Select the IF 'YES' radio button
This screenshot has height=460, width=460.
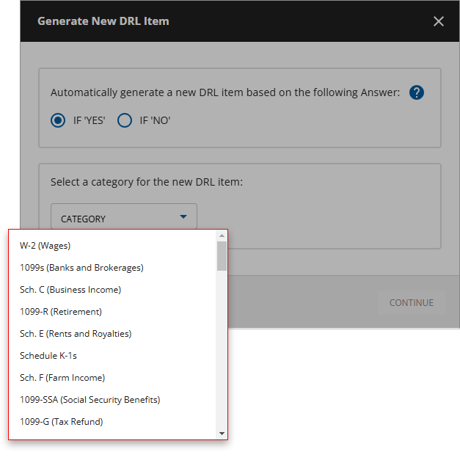tap(58, 120)
